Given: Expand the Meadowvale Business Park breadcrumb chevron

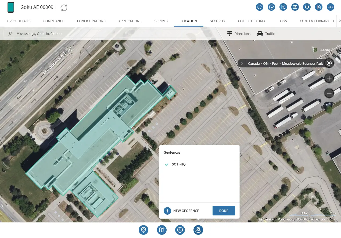Looking at the screenshot, I should [x=241, y=63].
